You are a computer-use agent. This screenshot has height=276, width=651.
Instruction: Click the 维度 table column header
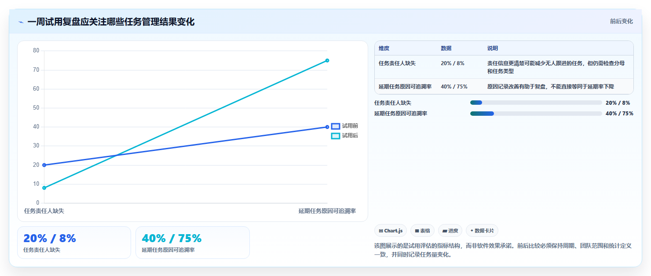click(384, 48)
